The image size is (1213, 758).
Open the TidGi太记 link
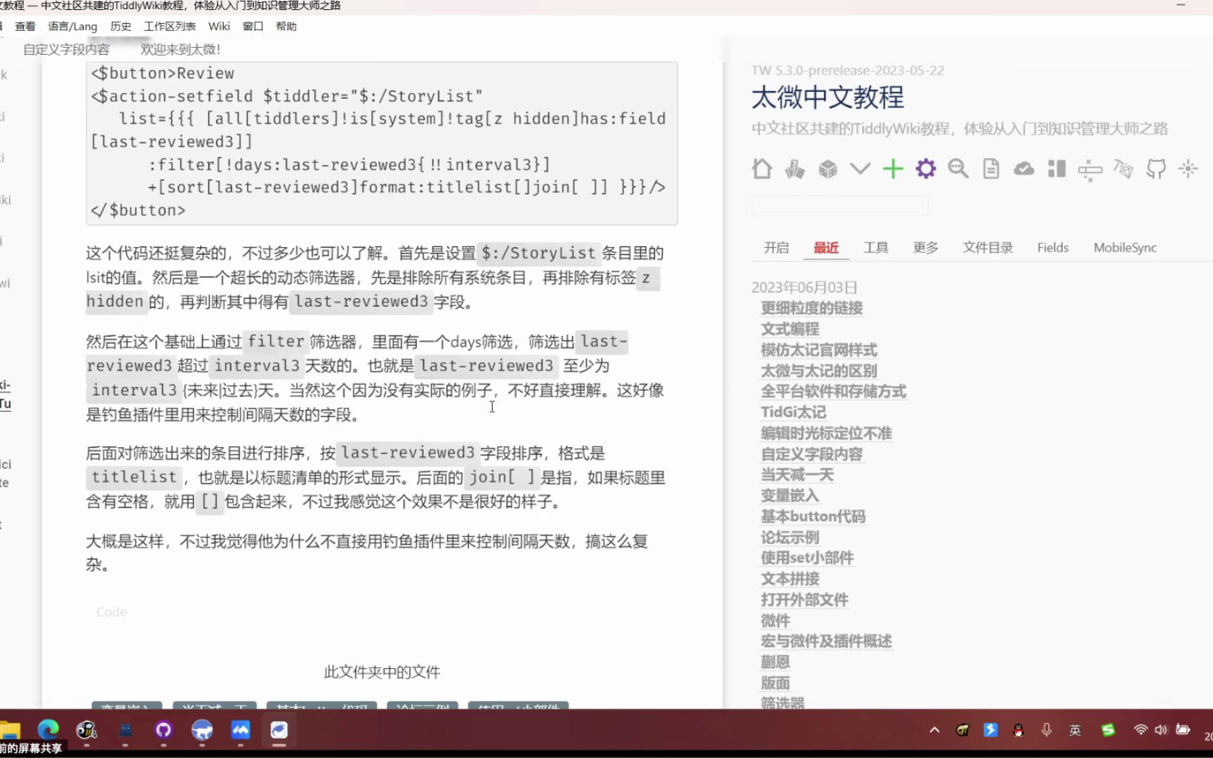[794, 412]
